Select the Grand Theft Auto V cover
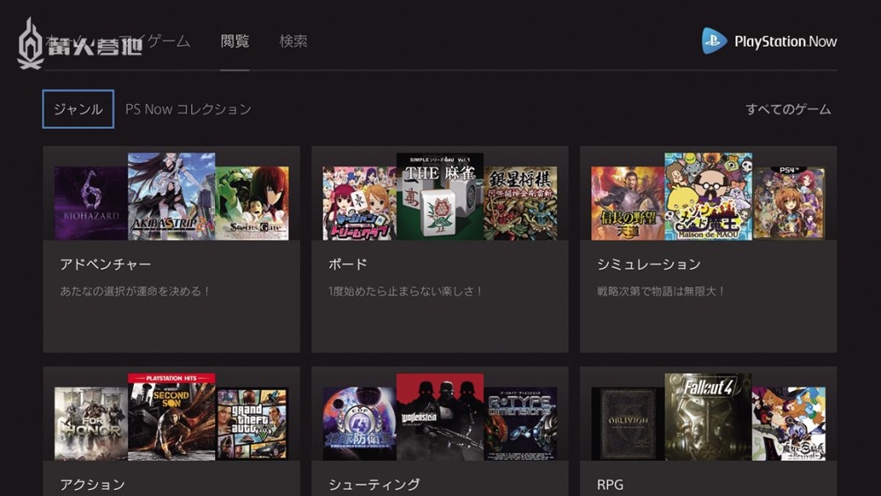Screen dimensions: 881x496 [252, 424]
